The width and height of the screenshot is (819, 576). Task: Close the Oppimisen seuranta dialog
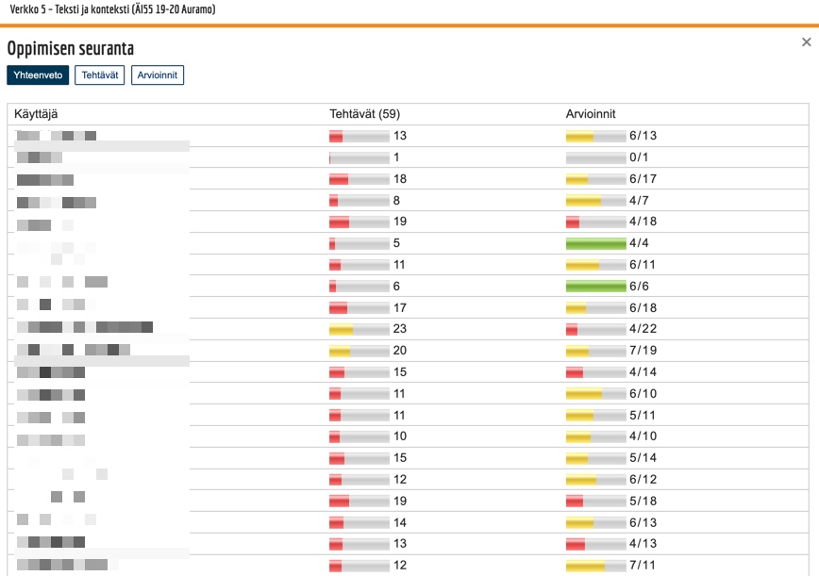806,42
